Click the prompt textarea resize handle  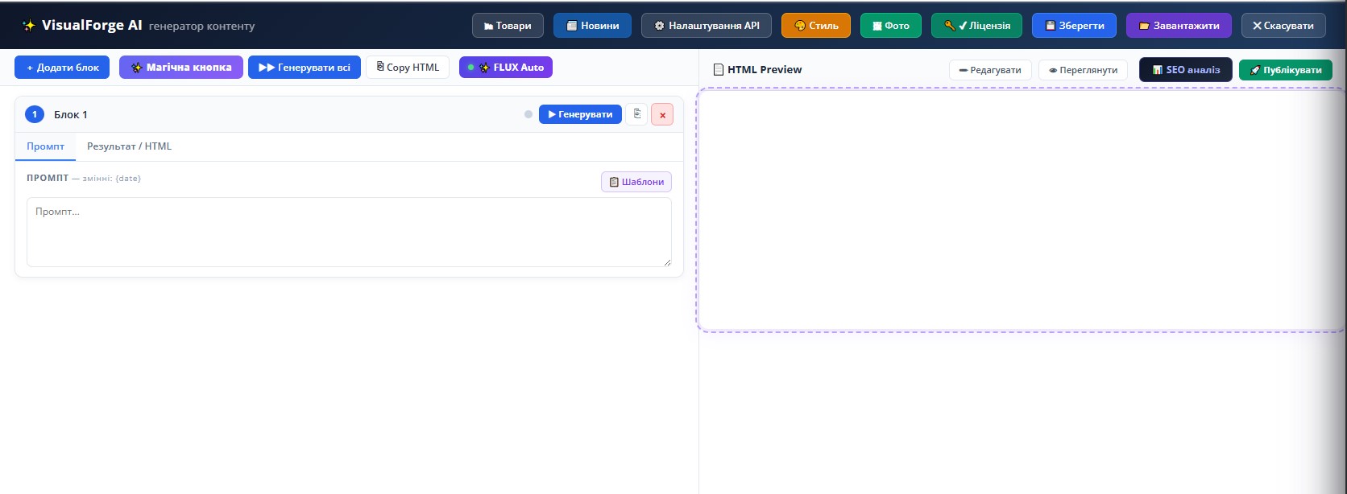[666, 261]
